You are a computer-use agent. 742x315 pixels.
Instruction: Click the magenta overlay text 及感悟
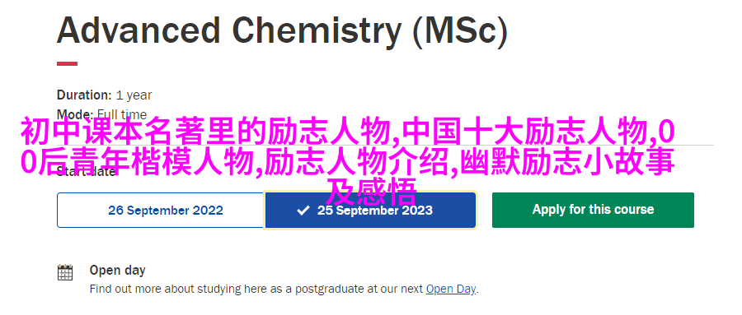[x=372, y=192]
